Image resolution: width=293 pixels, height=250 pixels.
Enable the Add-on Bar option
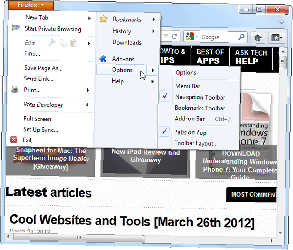190,119
